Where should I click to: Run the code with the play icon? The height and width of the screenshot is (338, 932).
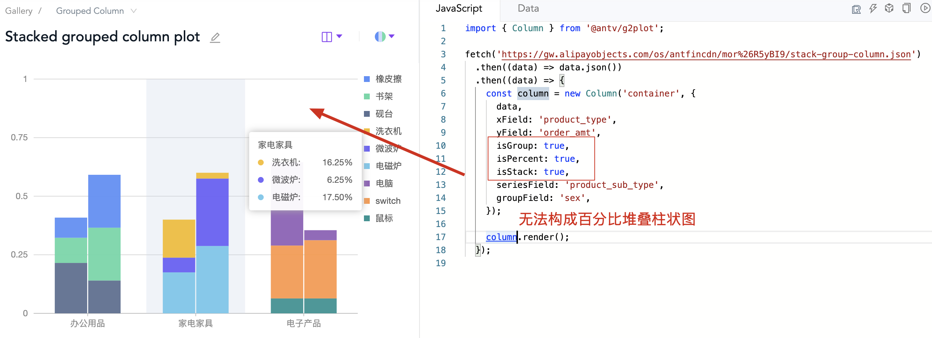925,8
